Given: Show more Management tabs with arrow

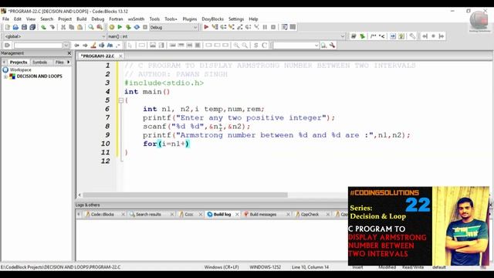Looking at the screenshot, I should [69, 62].
